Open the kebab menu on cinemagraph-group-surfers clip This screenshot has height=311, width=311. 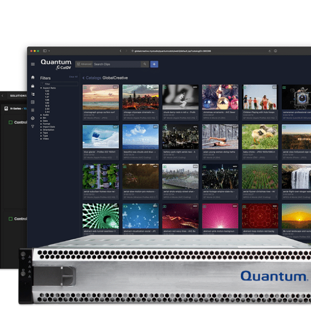(117, 117)
